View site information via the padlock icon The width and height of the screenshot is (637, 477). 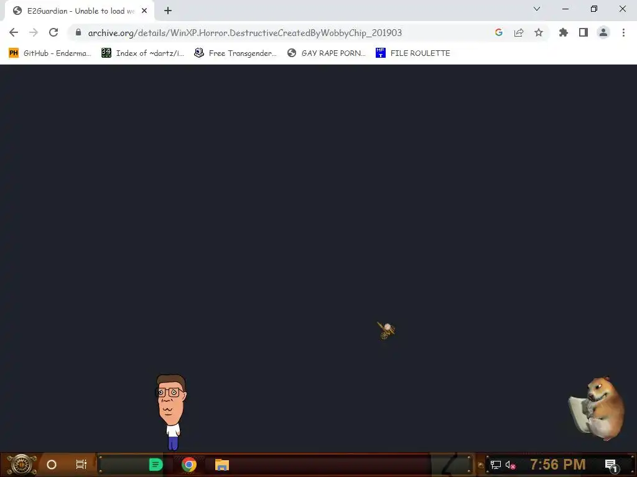[x=78, y=32]
